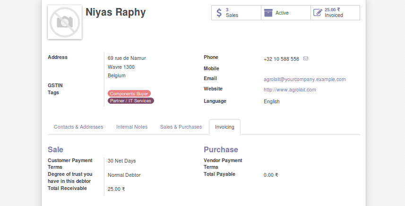The image size is (405, 206).
Task: Click the Components Buyer tag
Action: coord(129,93)
